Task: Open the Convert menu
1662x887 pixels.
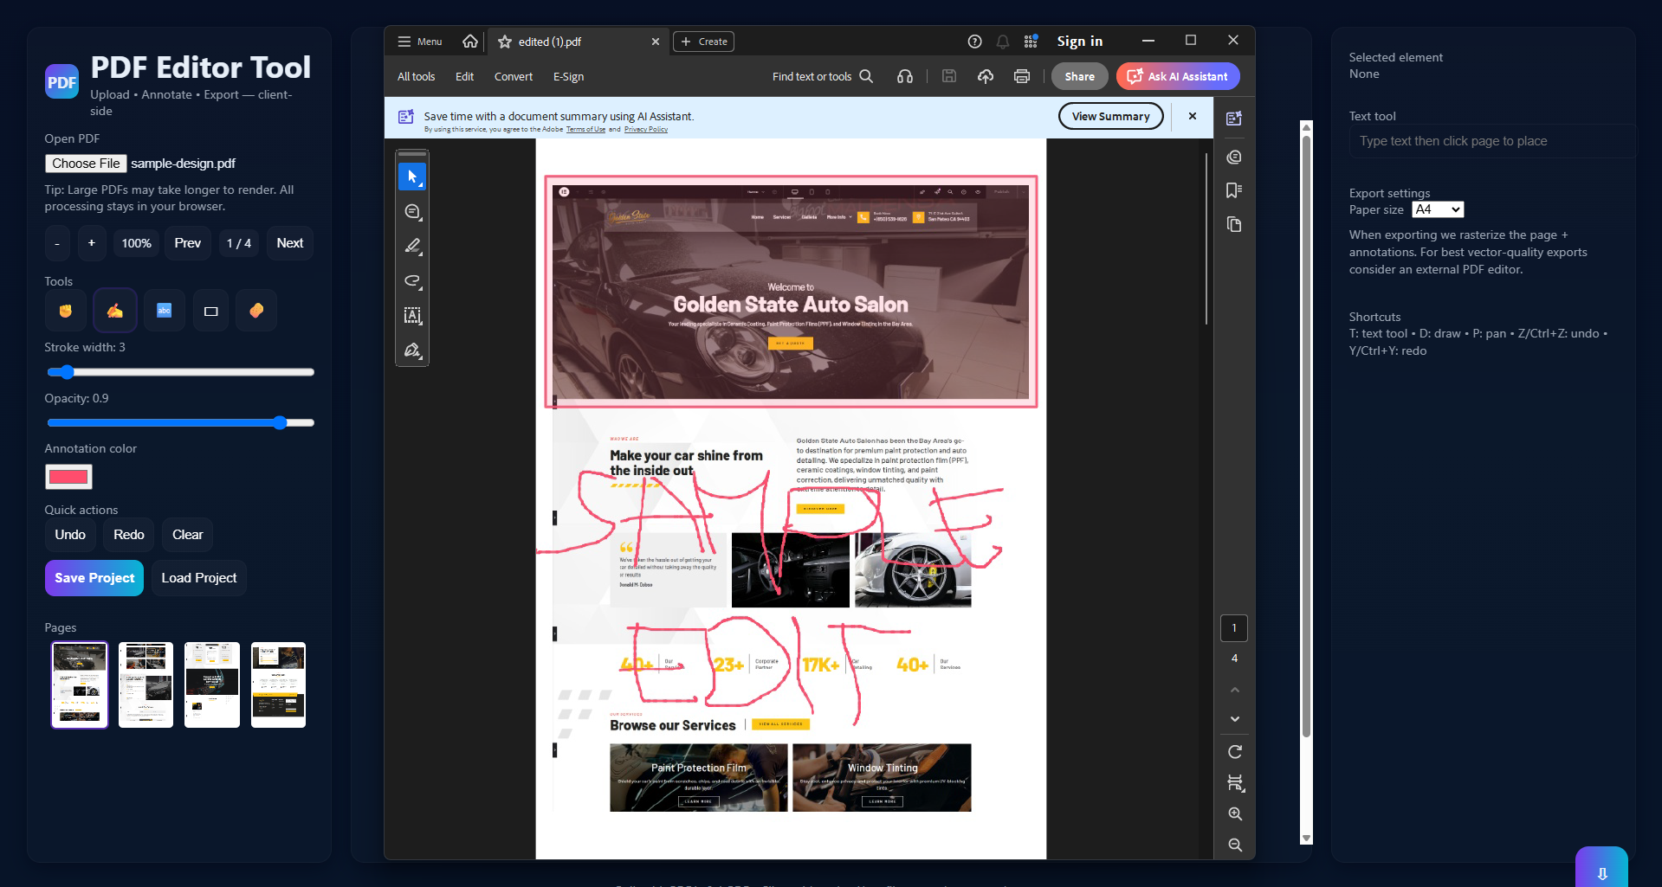Action: pyautogui.click(x=513, y=76)
